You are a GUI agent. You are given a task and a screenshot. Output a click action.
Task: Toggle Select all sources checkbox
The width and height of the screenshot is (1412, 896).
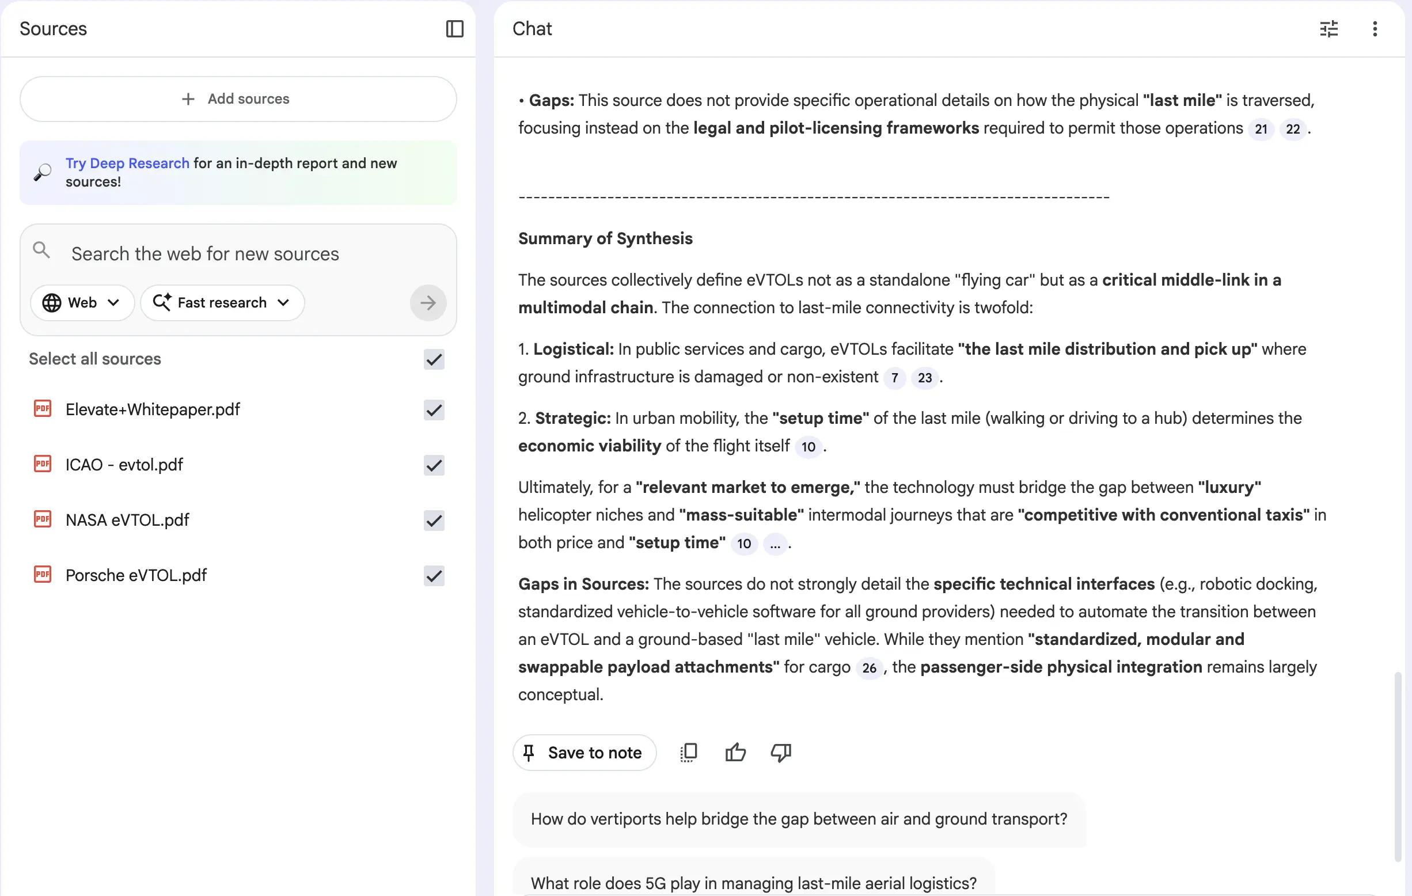click(x=434, y=359)
